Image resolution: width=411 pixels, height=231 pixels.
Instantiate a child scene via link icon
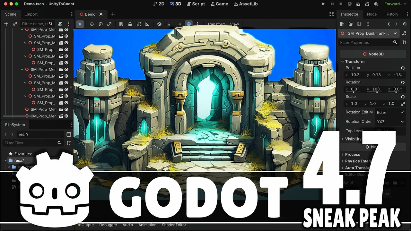click(x=15, y=24)
